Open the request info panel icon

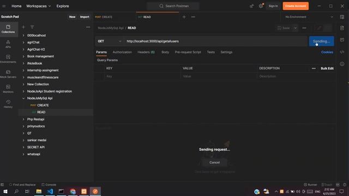tap(342, 64)
